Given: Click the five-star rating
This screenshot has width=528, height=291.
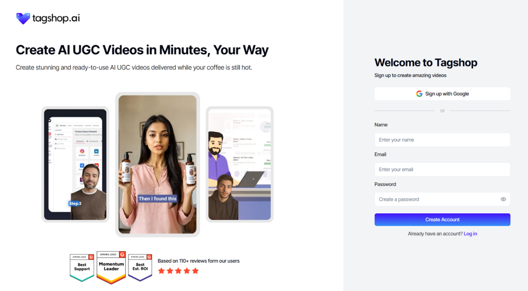Looking at the screenshot, I should (x=178, y=271).
